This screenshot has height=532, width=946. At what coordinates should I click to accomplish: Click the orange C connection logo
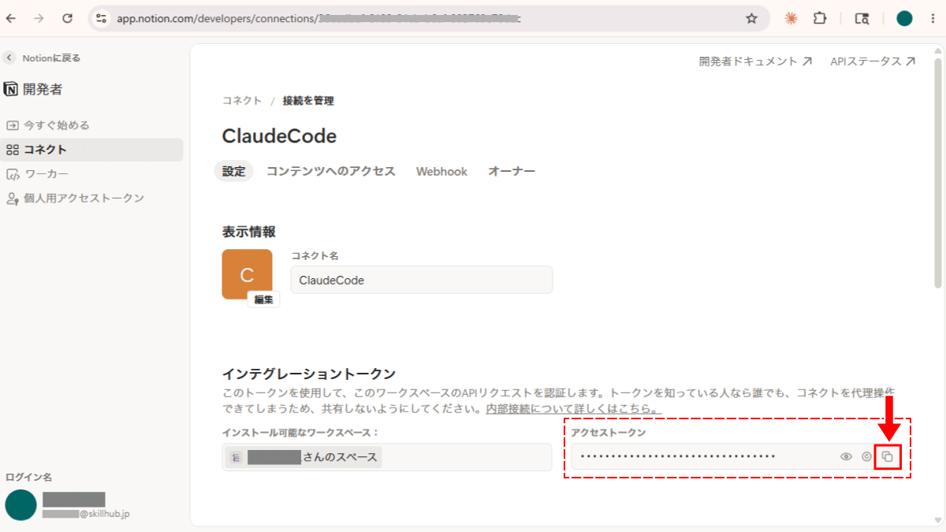247,274
